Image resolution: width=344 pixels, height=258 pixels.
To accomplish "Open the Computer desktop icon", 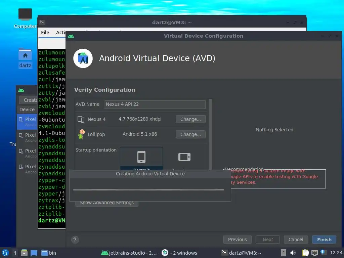I will point(25,18).
